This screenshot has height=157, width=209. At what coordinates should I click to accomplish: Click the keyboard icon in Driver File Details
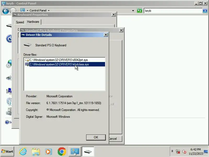[27, 45]
